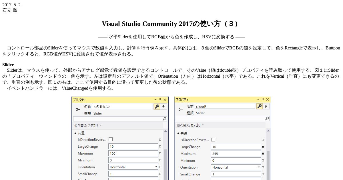
Task: Open the properties wrench view in the sliderR panel
Action: [259, 106]
